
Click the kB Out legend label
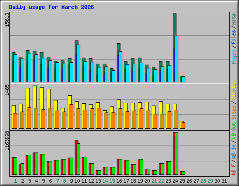tap(234, 131)
